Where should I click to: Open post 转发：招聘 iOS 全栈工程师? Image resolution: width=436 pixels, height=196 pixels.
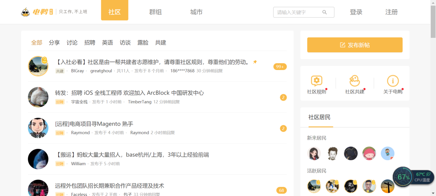tap(130, 93)
